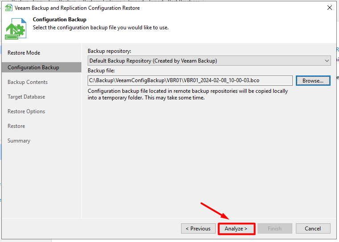Viewport: 339px width, 242px height.
Task: Click the note about remote repository copying
Action: pyautogui.click(x=188, y=94)
